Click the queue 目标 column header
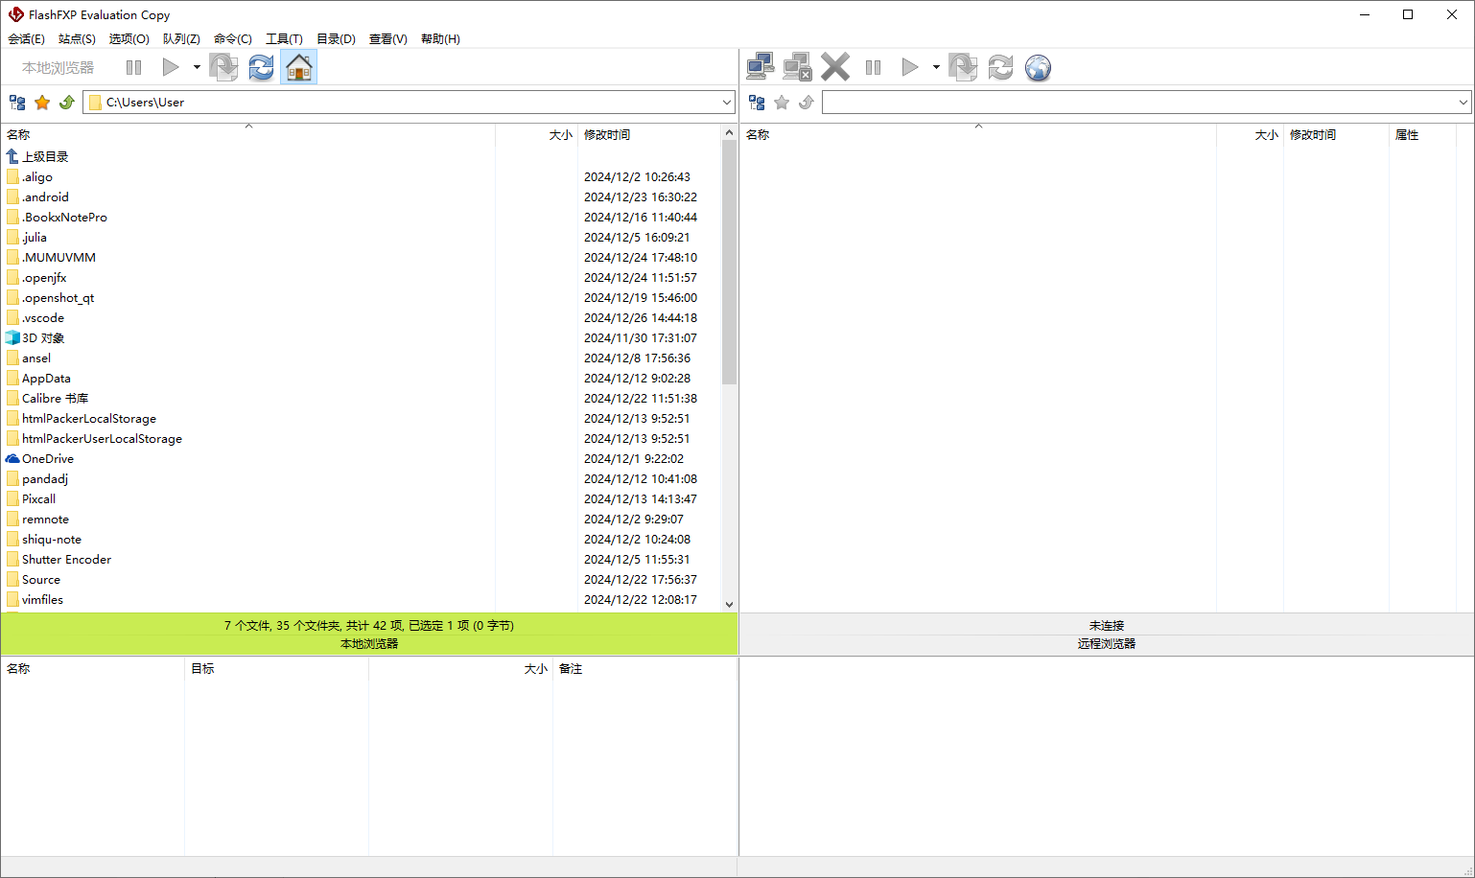Viewport: 1475px width, 878px height. [x=276, y=669]
